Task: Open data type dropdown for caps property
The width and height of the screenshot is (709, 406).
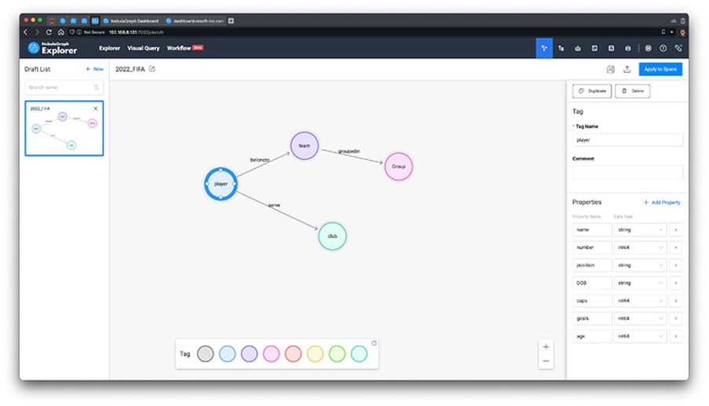Action: point(640,301)
